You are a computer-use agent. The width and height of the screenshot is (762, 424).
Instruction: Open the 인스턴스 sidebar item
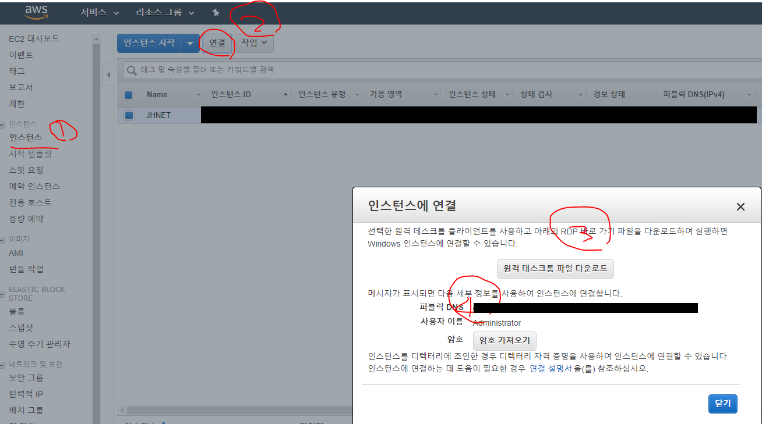point(26,137)
